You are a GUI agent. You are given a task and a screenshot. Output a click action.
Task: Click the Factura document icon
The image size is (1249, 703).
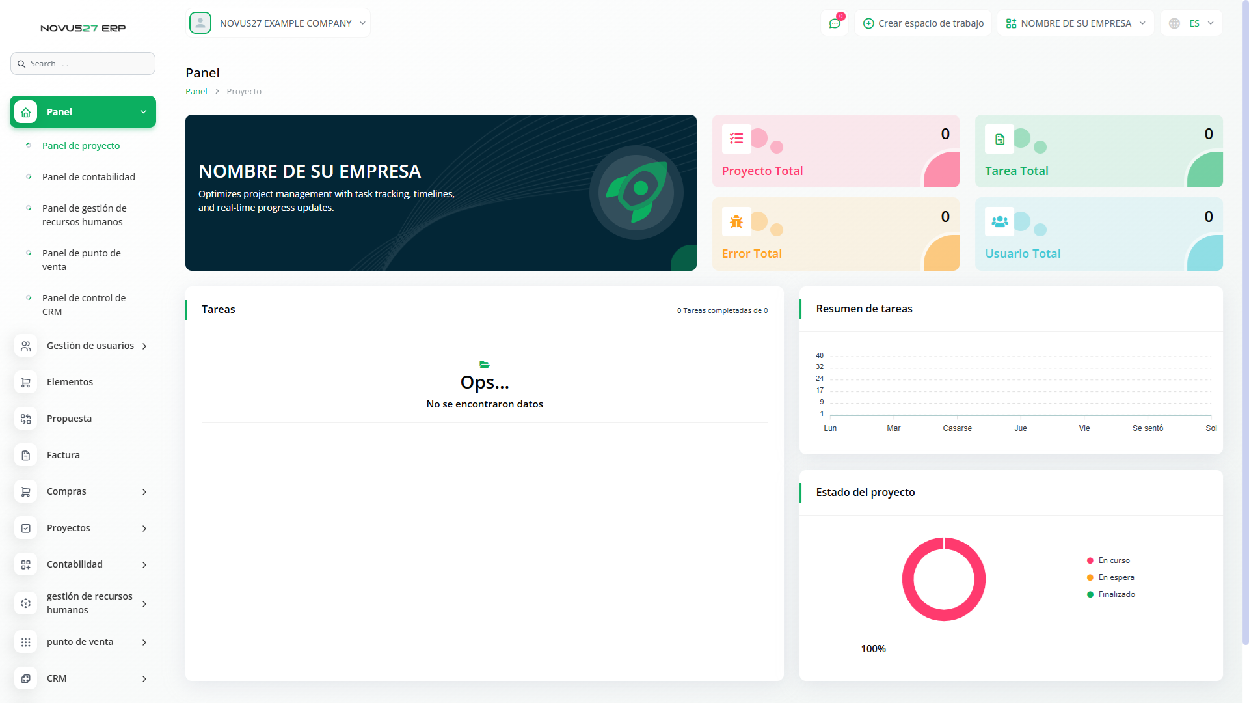[x=25, y=455]
